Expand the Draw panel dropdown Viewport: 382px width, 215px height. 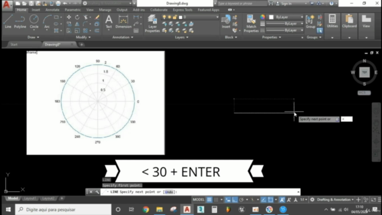(x=33, y=37)
